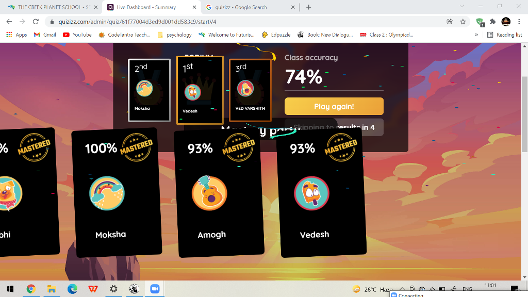Viewport: 528px width, 297px height.
Task: Click Vedesh's popsicle avatar icon
Action: pos(311,193)
